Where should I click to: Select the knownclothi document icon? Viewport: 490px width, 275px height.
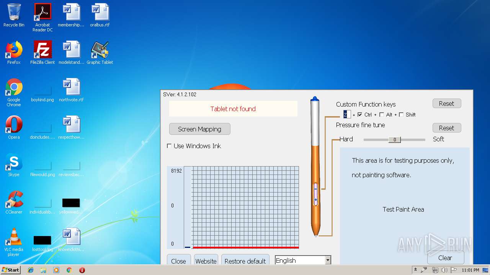click(71, 240)
